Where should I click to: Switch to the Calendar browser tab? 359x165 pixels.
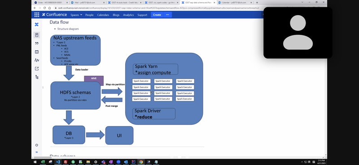coord(235,3)
